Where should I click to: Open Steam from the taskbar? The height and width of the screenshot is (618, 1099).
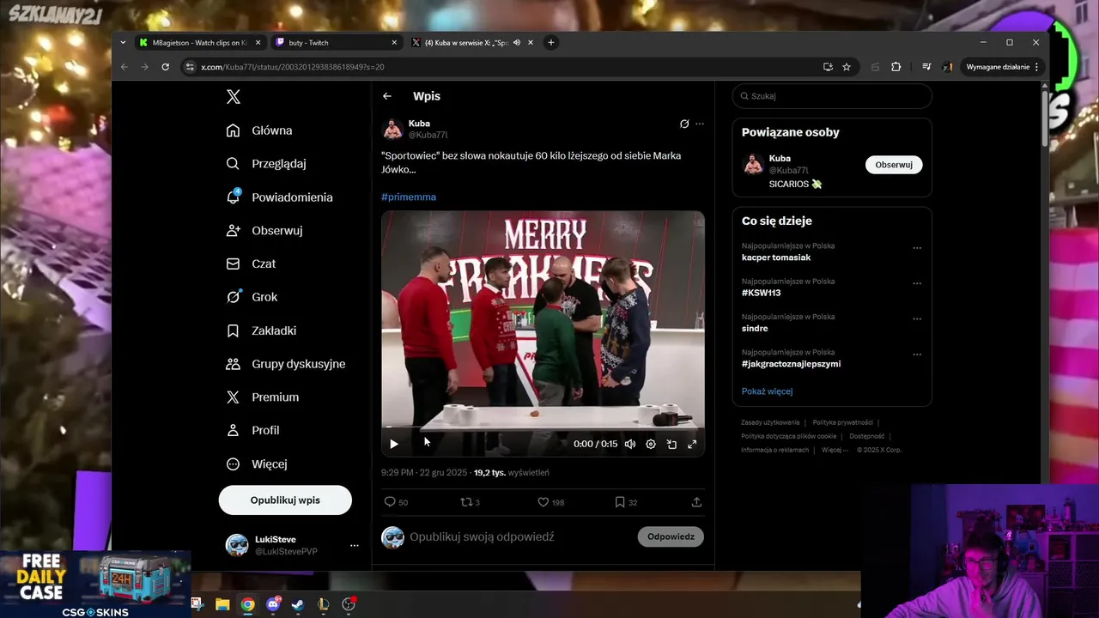point(298,604)
